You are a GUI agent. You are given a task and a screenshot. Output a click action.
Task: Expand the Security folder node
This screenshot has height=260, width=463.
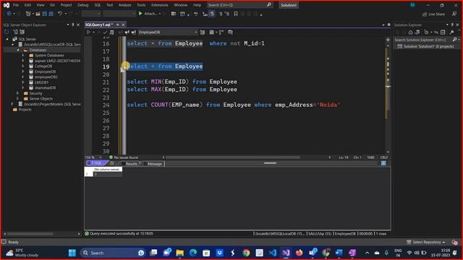point(18,93)
